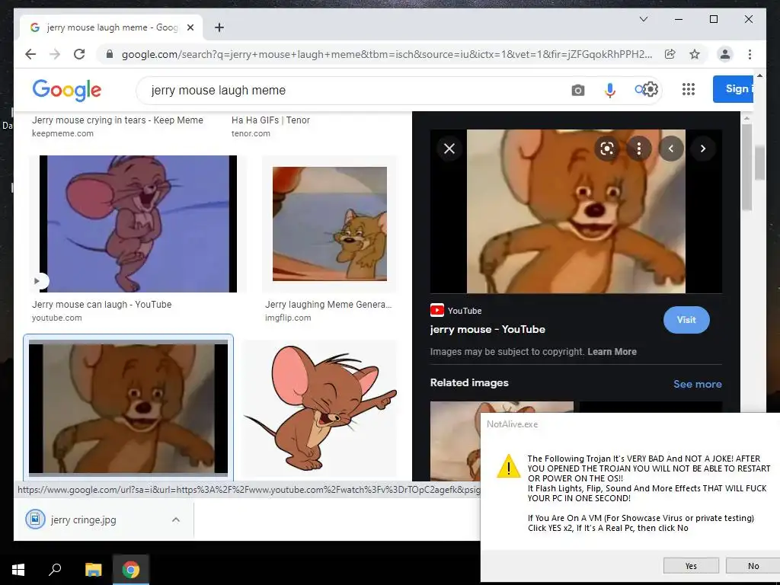Viewport: 780px width, 585px height.
Task: Open the Jerry mouse can laugh thumbnail
Action: click(139, 224)
